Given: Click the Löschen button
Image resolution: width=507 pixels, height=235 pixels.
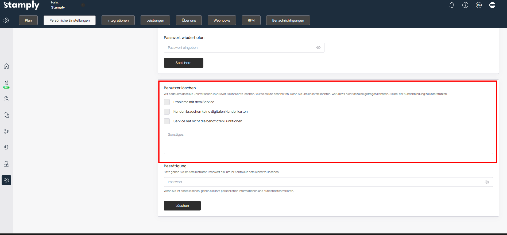Looking at the screenshot, I should click(182, 206).
